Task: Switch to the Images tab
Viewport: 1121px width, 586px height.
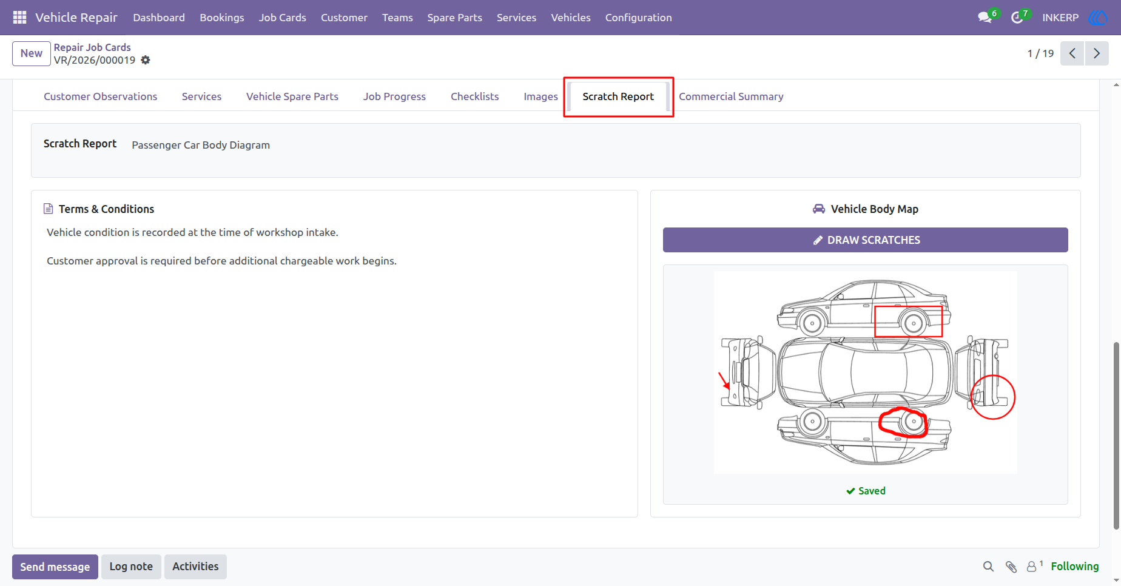Action: 540,96
